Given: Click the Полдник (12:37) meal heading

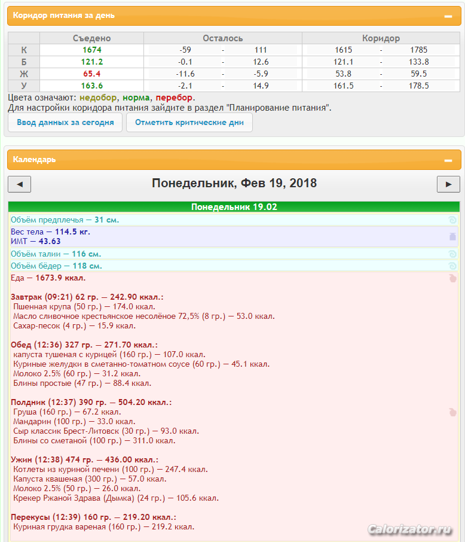Looking at the screenshot, I should tap(91, 402).
